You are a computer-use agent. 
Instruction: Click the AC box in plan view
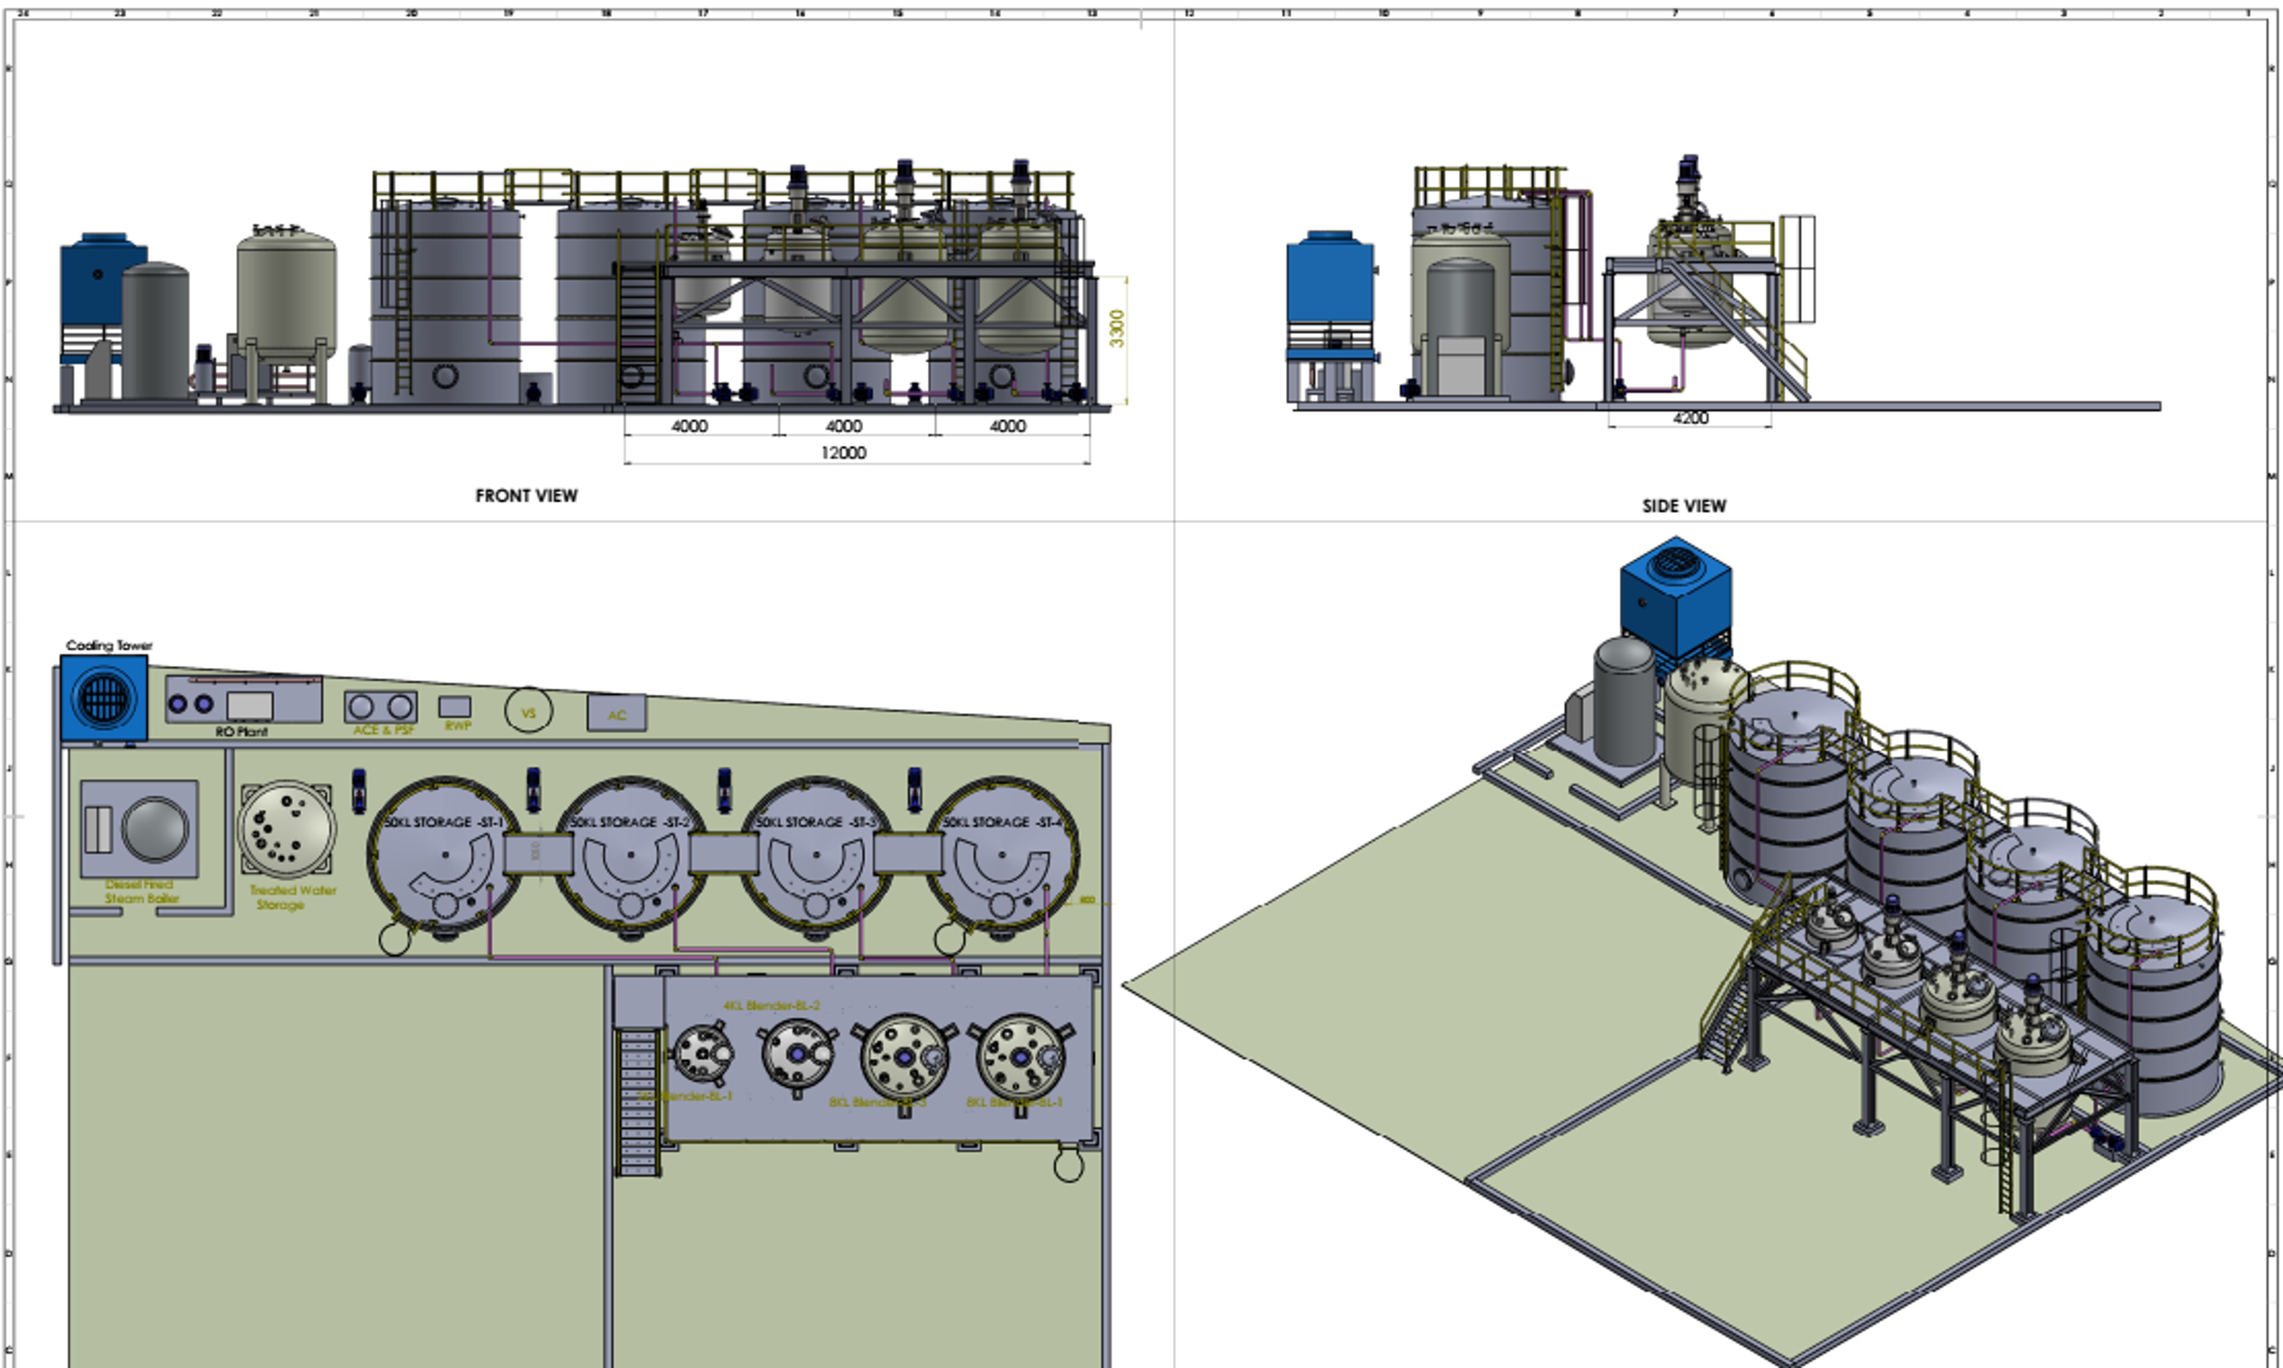pyautogui.click(x=616, y=714)
